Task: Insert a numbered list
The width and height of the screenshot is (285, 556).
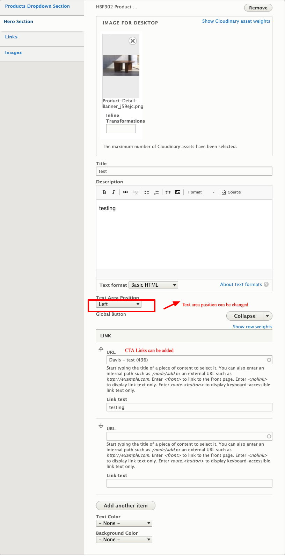Action: [x=156, y=192]
